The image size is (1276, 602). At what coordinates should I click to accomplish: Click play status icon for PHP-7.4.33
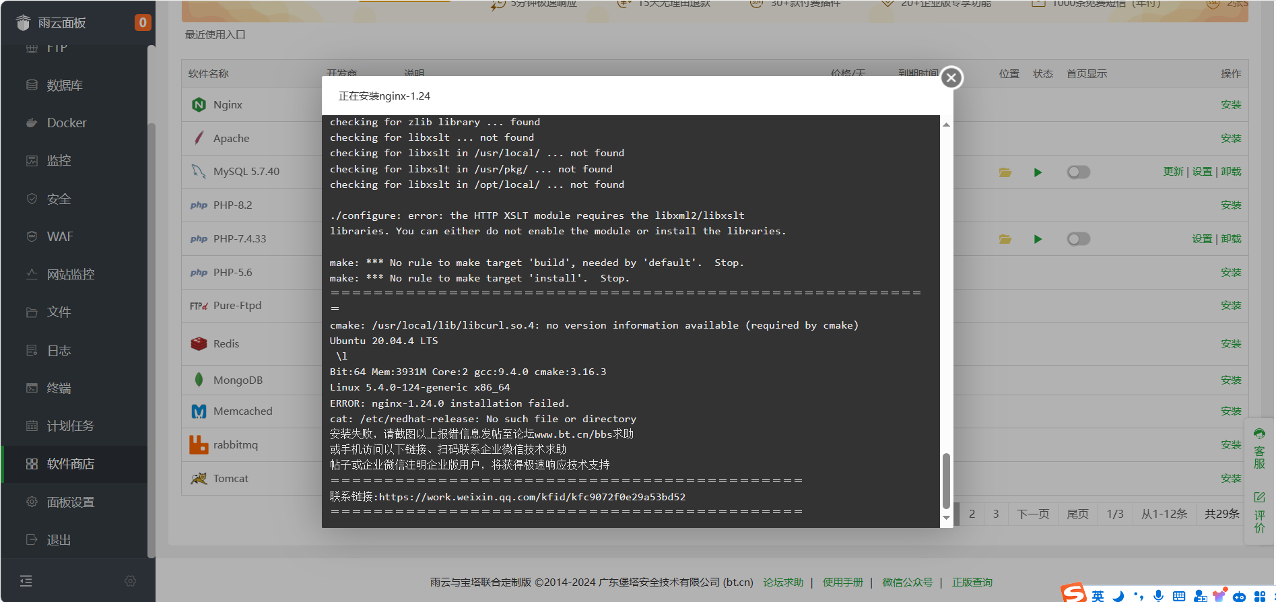[1038, 239]
